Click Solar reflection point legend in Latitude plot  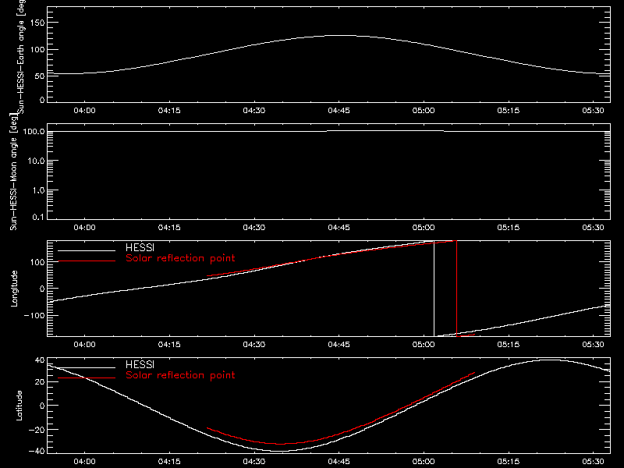click(x=180, y=375)
